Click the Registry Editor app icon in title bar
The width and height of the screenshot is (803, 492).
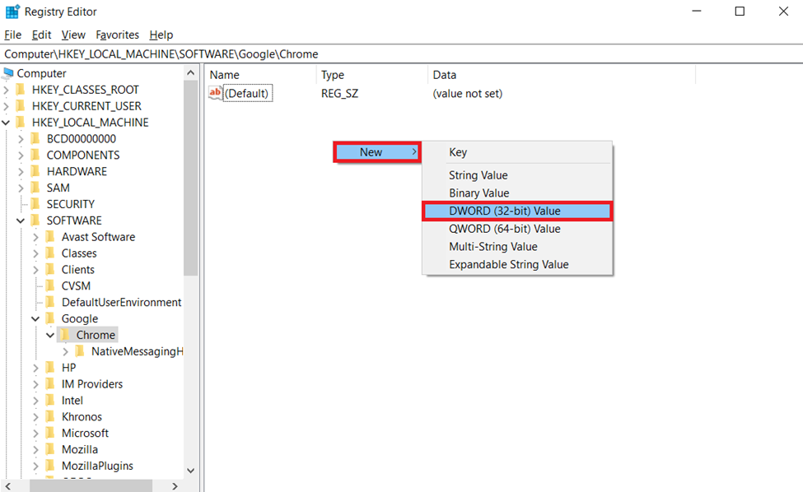coord(12,12)
